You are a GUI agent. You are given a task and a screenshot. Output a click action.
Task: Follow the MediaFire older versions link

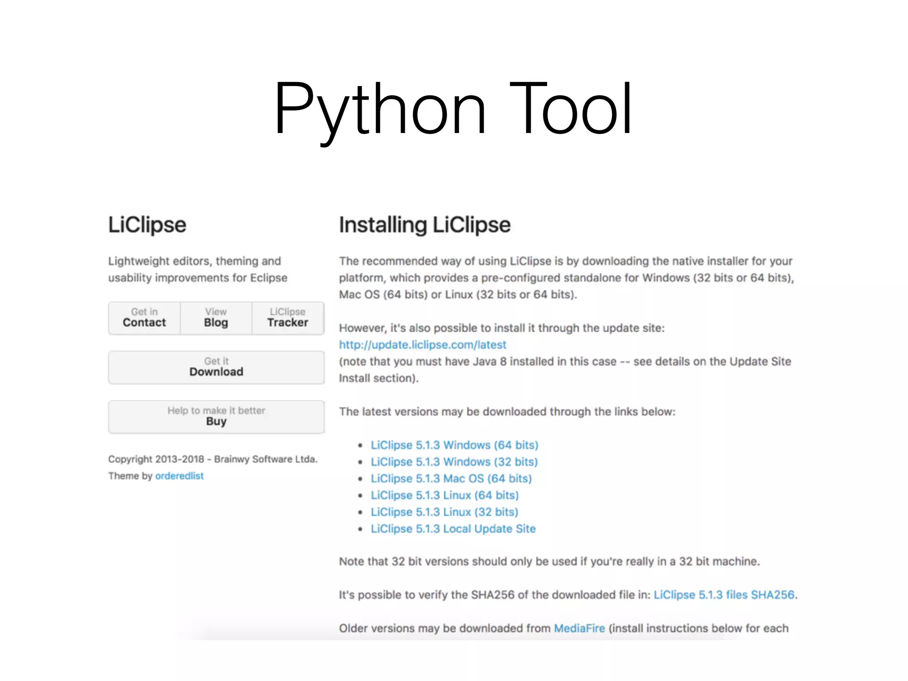(x=579, y=629)
